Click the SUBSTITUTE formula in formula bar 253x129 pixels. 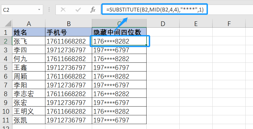tap(155, 10)
